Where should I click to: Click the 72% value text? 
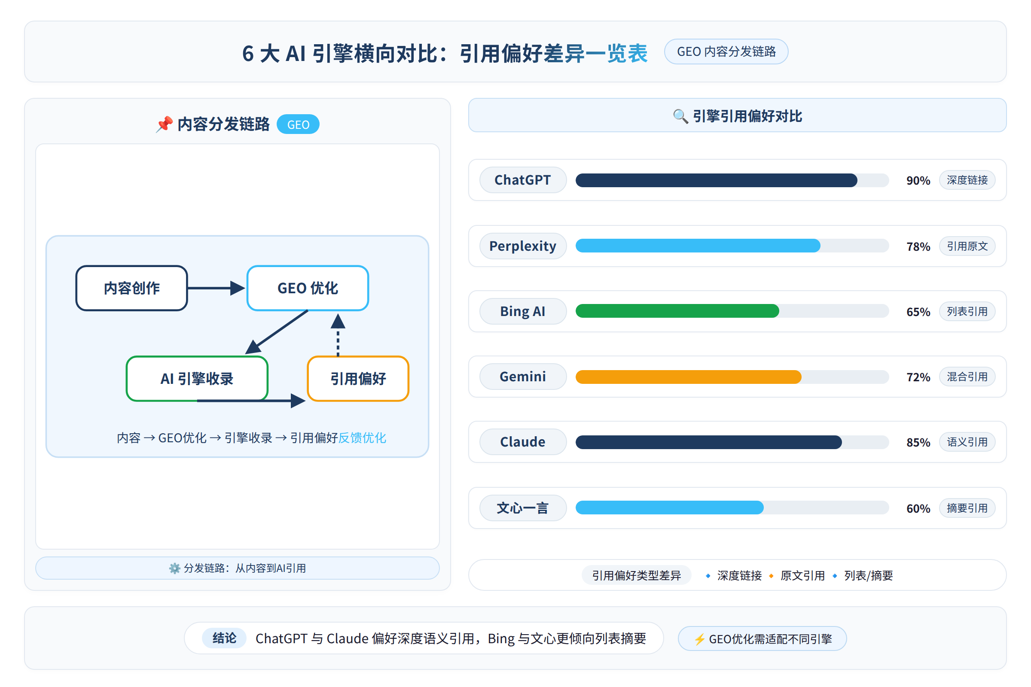pyautogui.click(x=918, y=377)
